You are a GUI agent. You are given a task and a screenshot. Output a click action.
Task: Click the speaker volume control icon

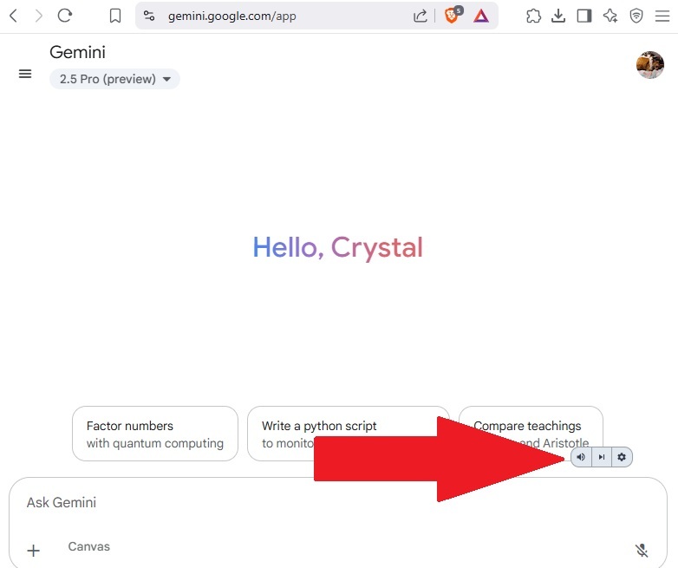[x=581, y=457]
